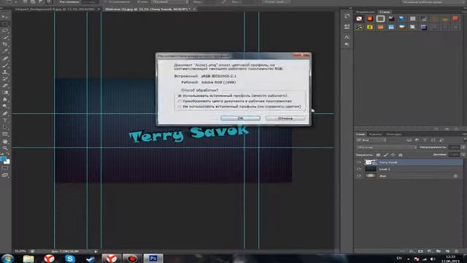467x263 pixels.
Task: Open the collapsed Paragraph panel icon
Action: pos(347,44)
